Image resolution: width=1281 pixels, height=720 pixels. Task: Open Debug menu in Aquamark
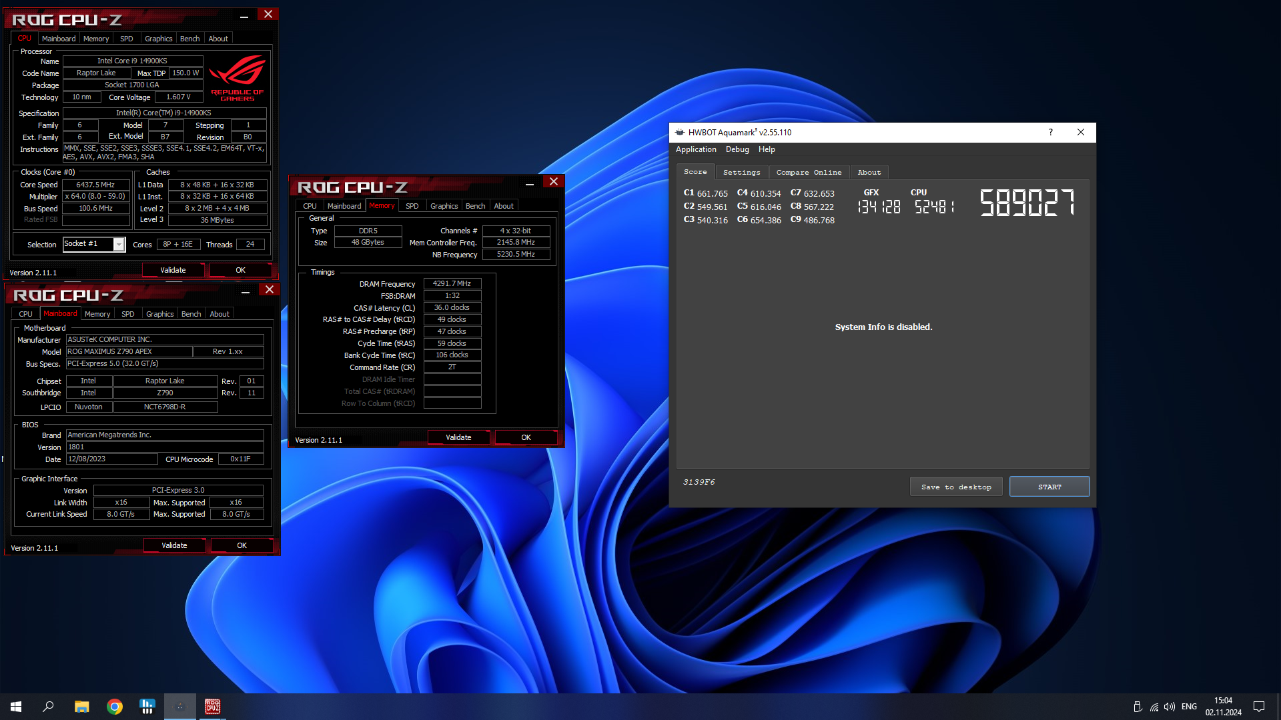coord(737,149)
